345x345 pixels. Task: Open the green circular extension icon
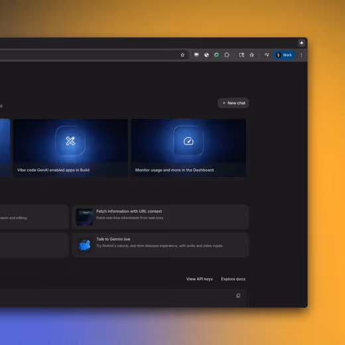[x=217, y=55]
